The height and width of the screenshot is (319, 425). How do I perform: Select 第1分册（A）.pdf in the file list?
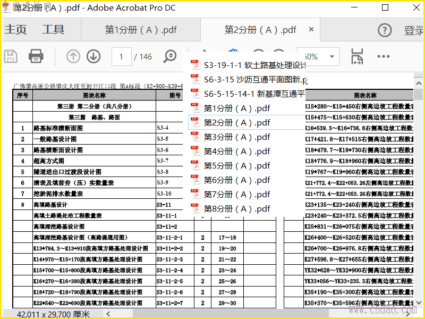pyautogui.click(x=246, y=108)
